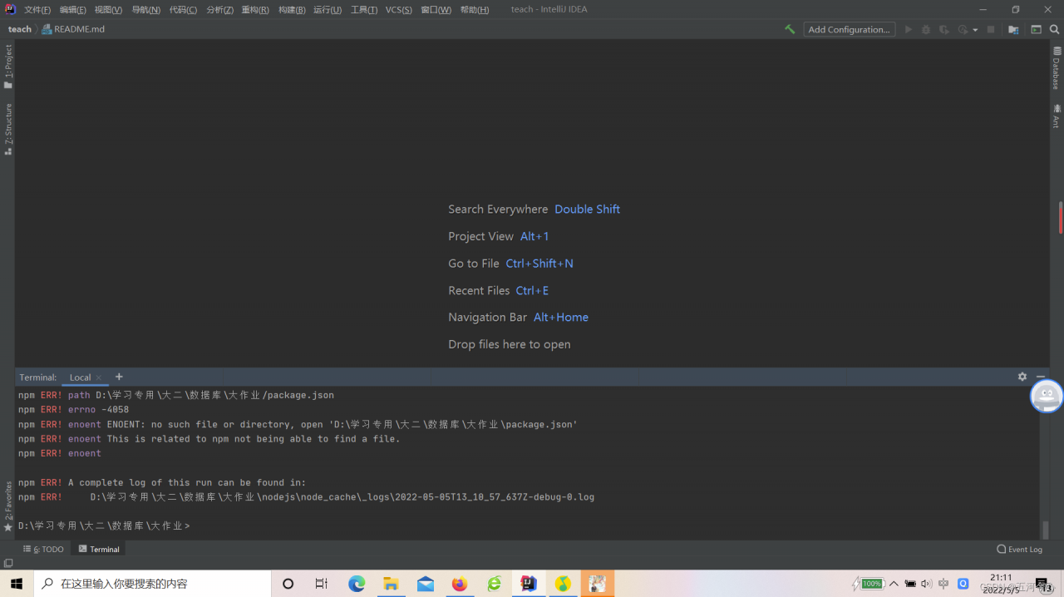Toggle the 1: Project tool window
Screen dimensions: 1064x597
[7, 67]
